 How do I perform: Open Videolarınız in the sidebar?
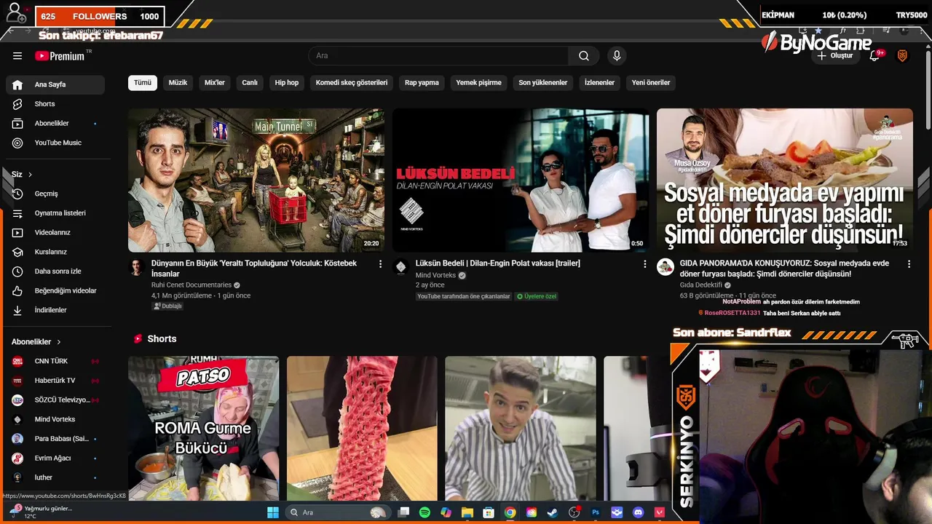[x=55, y=233]
